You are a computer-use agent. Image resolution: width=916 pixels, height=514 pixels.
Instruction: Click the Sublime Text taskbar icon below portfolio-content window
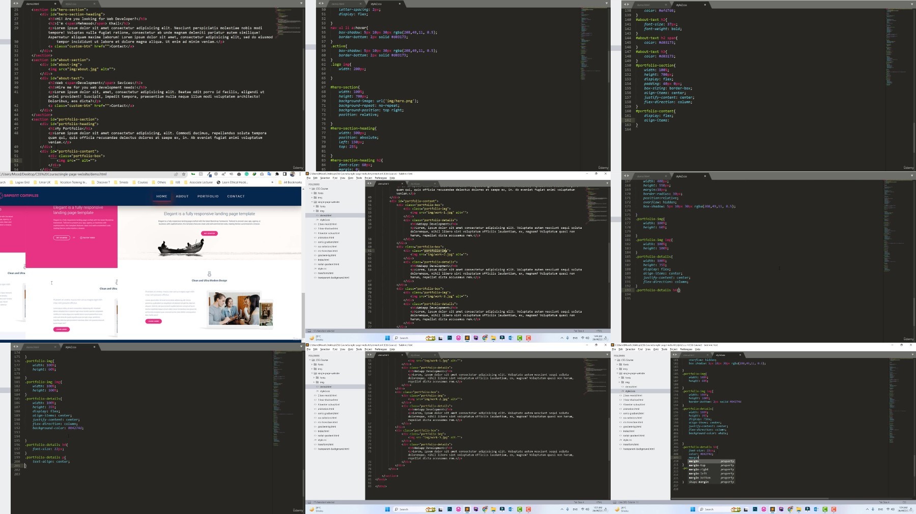(x=467, y=338)
